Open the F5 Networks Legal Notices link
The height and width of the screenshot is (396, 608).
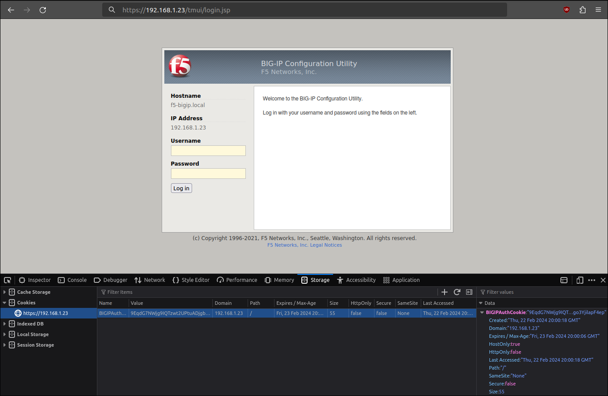[x=304, y=245]
